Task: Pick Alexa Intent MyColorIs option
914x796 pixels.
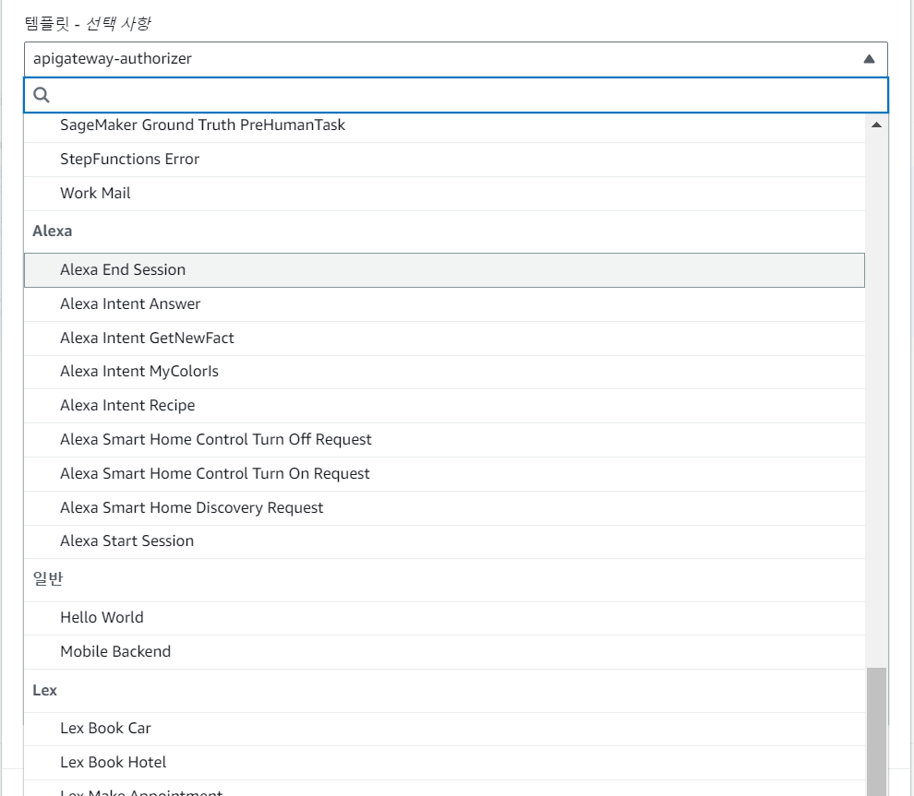Action: point(444,372)
